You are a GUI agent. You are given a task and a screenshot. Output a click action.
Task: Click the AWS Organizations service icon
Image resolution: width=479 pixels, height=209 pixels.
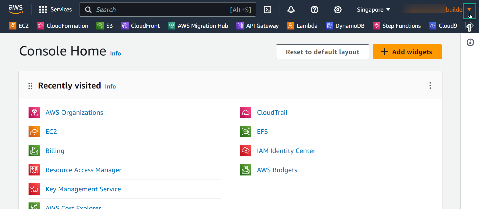[34, 112]
